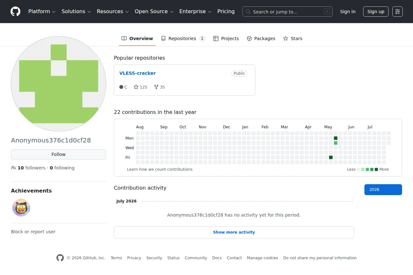Click the "Popular repositories" heading
This screenshot has height=275, width=413.
(x=139, y=58)
